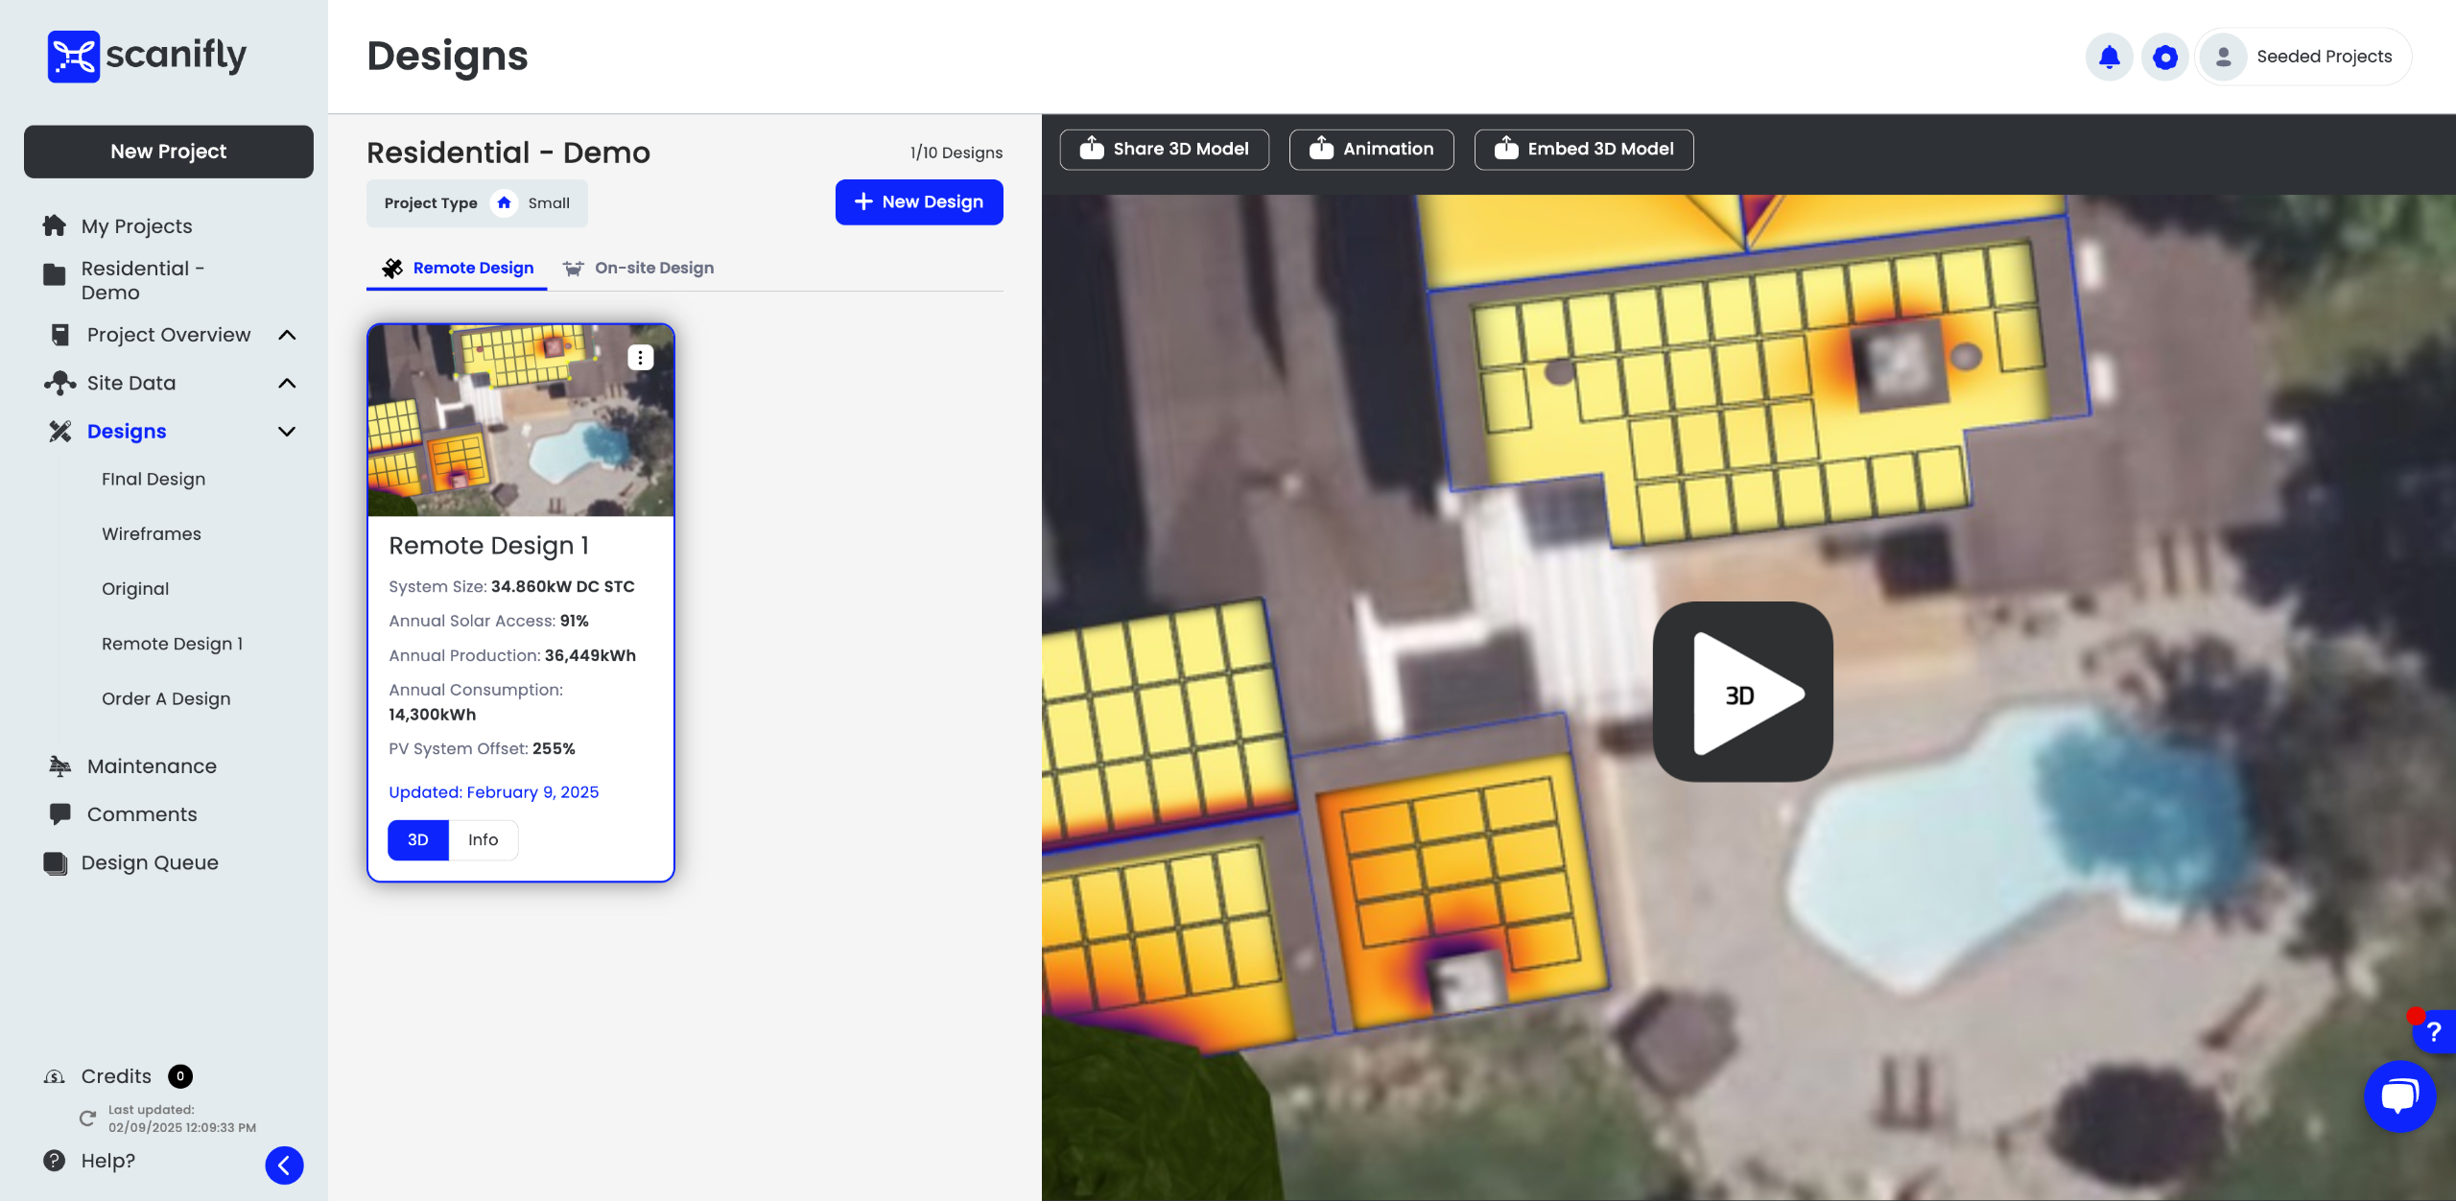Switch to On-site Design tab
2456x1201 pixels.
[x=639, y=268]
